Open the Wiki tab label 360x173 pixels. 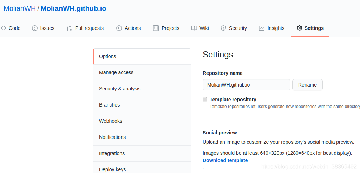pos(204,28)
